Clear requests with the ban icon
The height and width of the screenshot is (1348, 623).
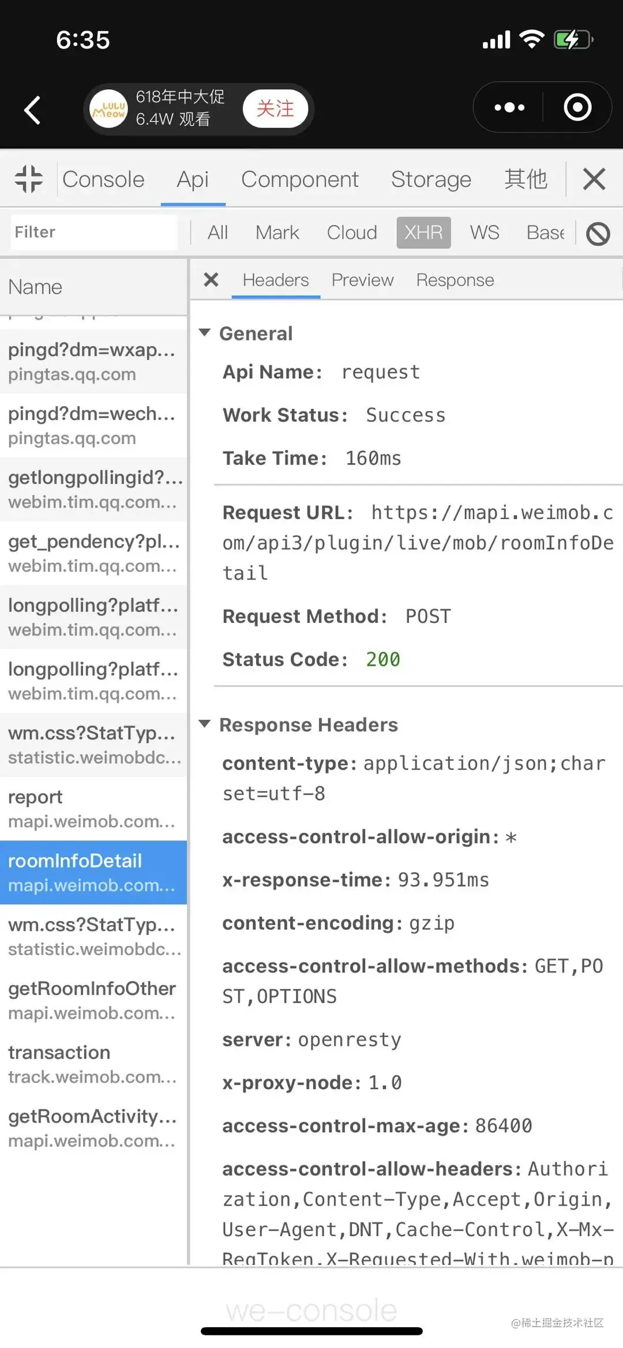pos(598,234)
